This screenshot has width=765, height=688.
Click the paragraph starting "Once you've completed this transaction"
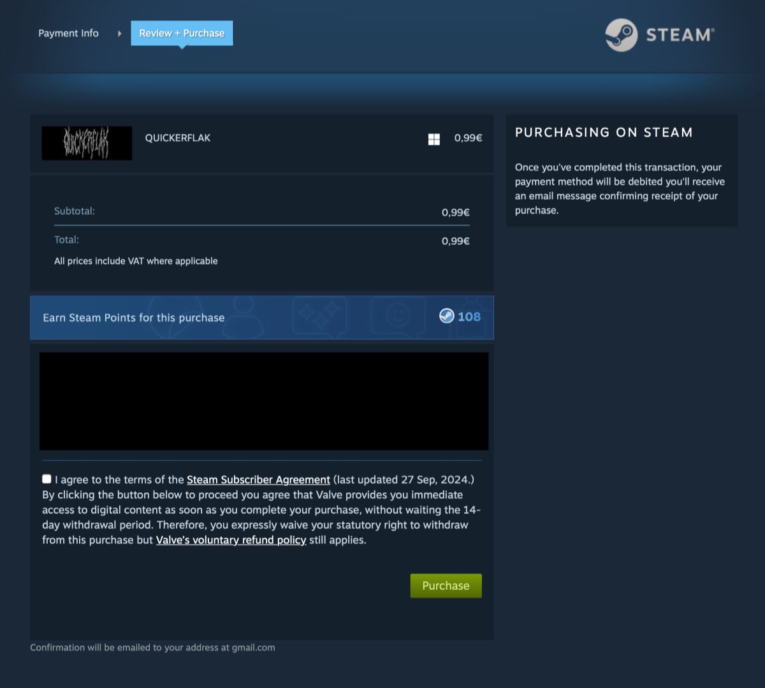click(x=620, y=189)
